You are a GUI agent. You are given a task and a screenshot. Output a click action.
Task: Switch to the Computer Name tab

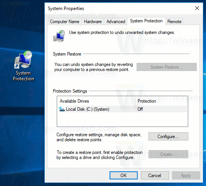64,22
